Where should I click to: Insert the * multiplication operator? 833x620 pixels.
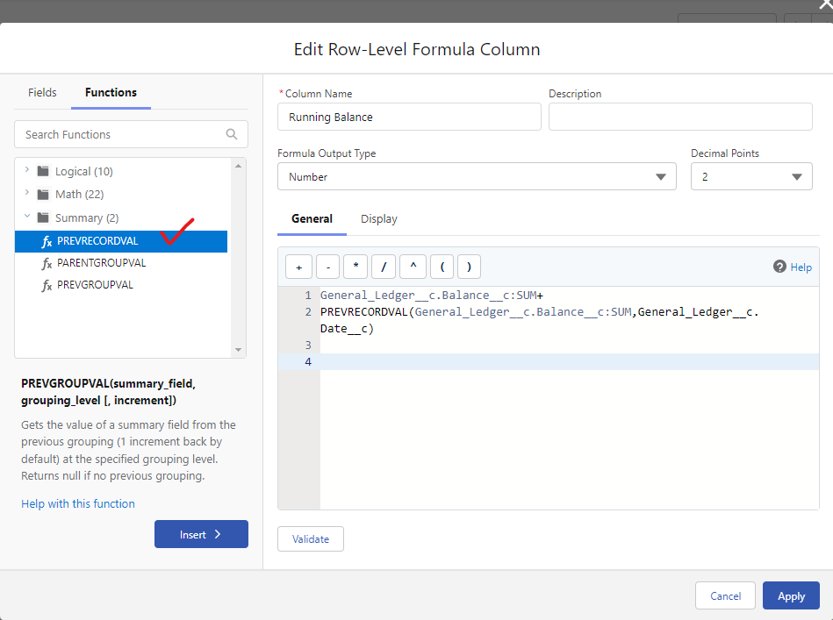point(355,267)
